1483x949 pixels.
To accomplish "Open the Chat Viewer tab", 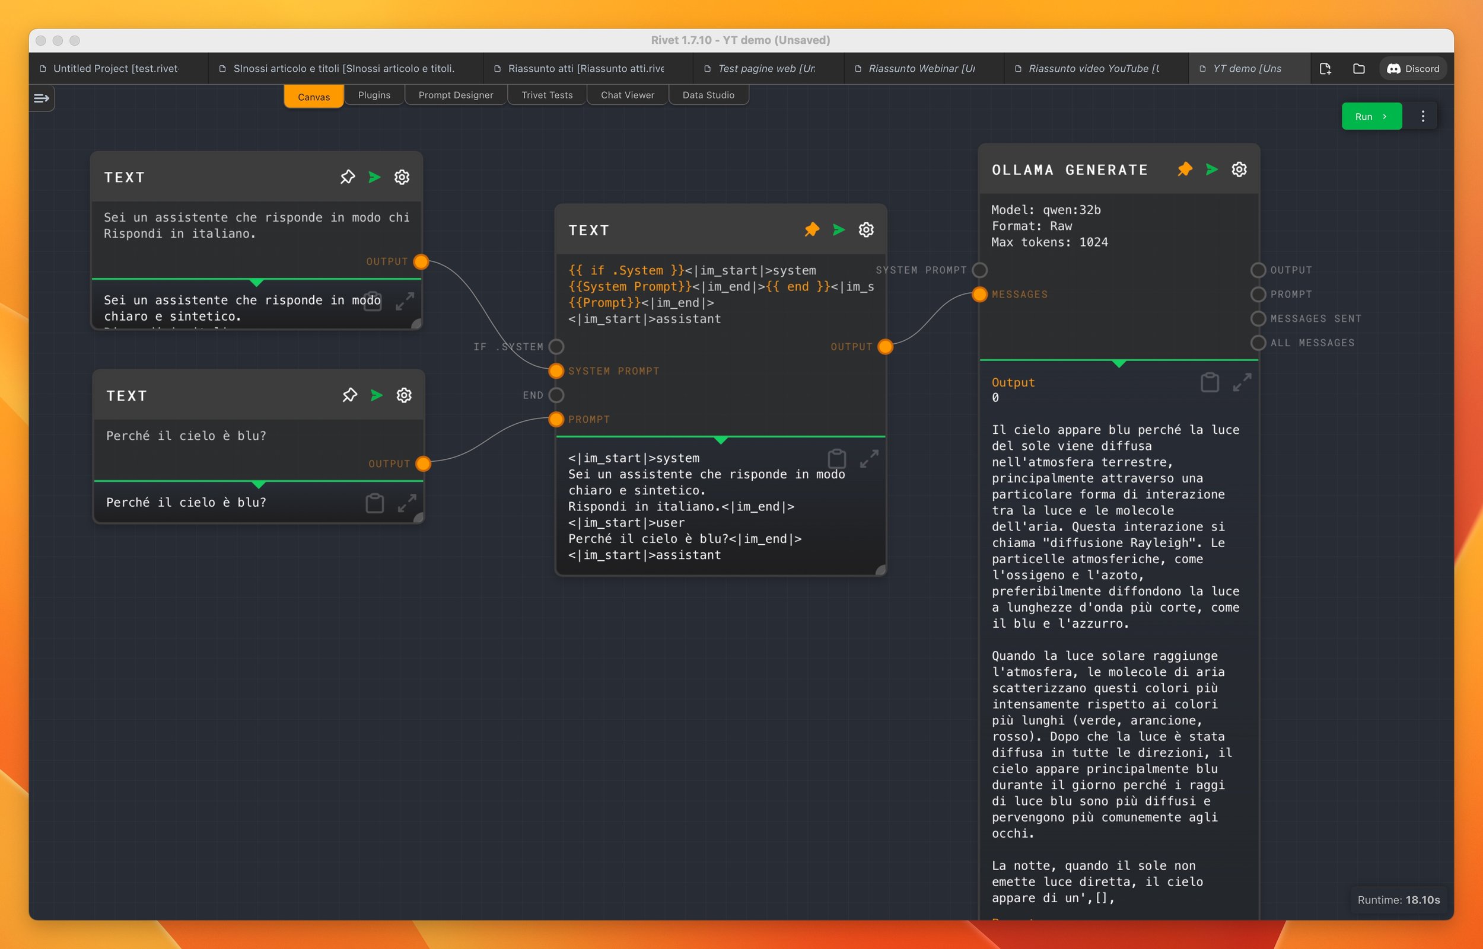I will 628,95.
